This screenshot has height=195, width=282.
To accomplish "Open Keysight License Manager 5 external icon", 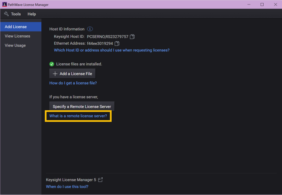I will [100, 180].
